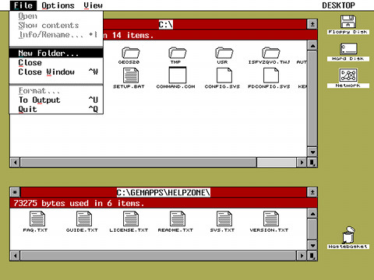The image size is (374, 280).
Task: Click down arrow of C:\ window scrollbar
Action: pyautogui.click(x=312, y=152)
